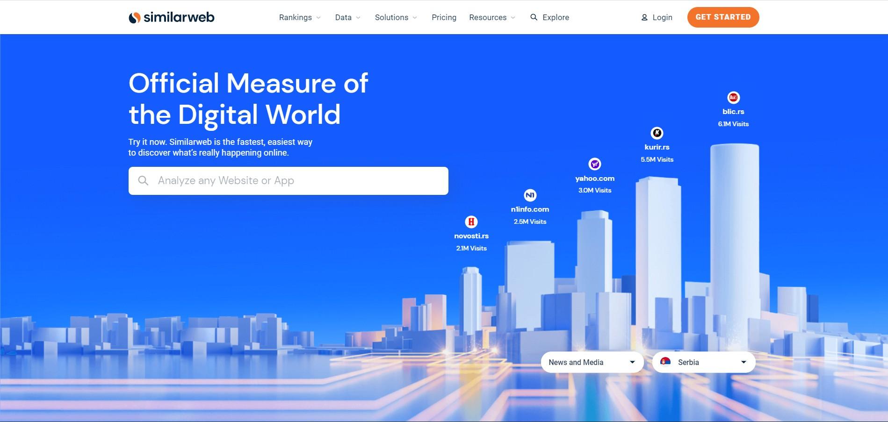Expand the Rankings menu
The image size is (888, 422).
[x=300, y=17]
